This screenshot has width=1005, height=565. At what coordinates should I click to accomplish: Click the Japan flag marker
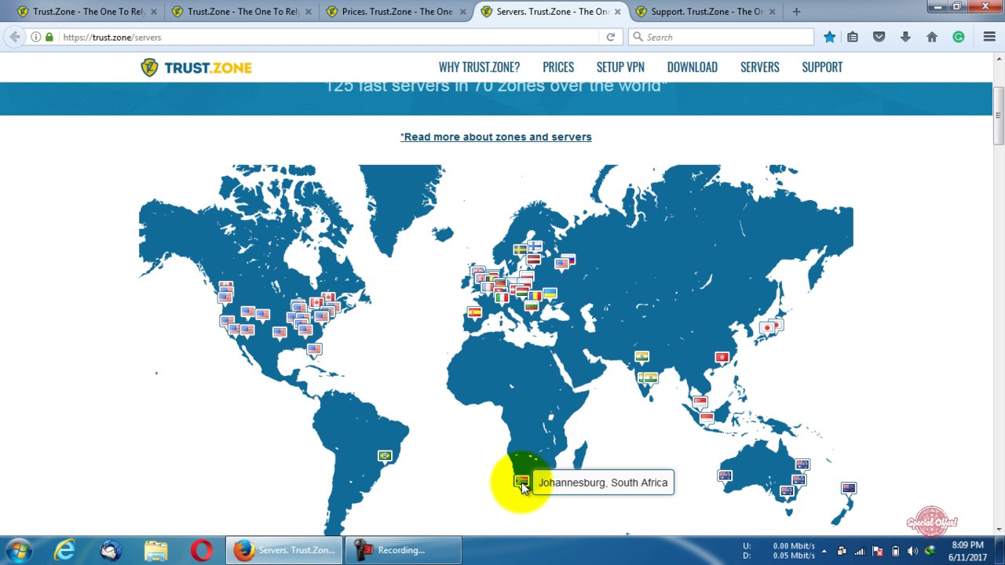tap(767, 328)
